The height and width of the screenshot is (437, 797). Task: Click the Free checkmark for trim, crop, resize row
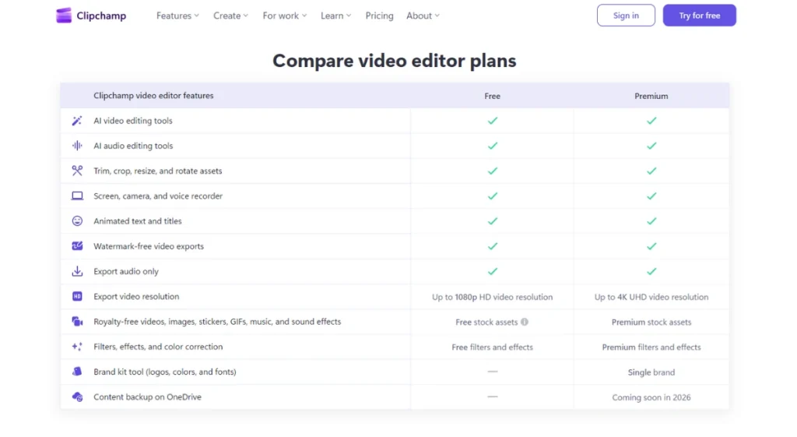point(493,171)
